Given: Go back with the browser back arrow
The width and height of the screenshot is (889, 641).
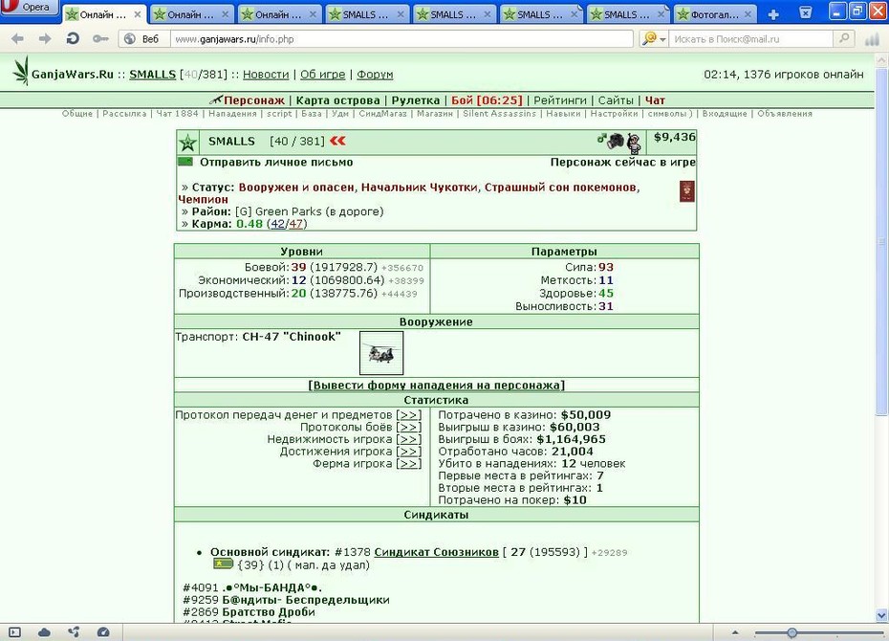Looking at the screenshot, I should point(17,38).
